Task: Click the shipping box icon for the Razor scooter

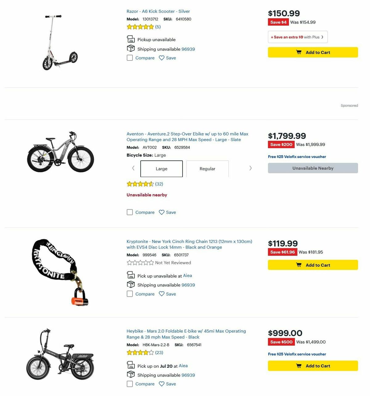Action: click(131, 48)
